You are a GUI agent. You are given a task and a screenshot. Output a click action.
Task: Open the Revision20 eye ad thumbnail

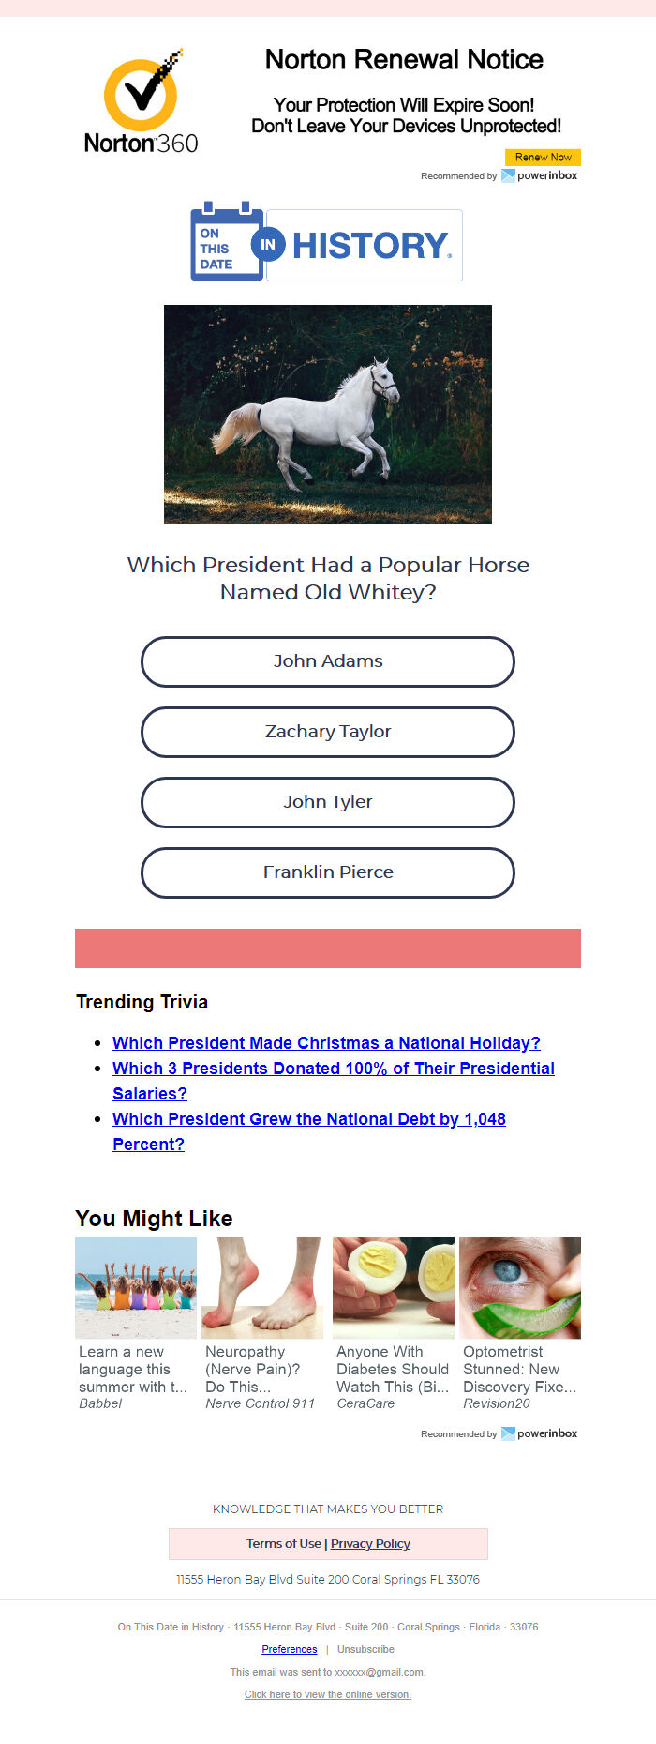point(520,1288)
